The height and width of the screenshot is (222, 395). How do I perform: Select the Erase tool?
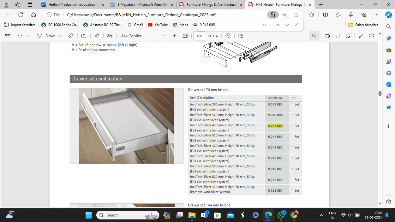pyautogui.click(x=71, y=36)
